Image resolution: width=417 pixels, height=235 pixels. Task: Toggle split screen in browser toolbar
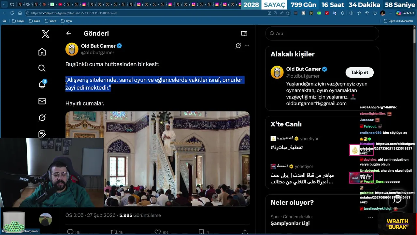click(351, 13)
